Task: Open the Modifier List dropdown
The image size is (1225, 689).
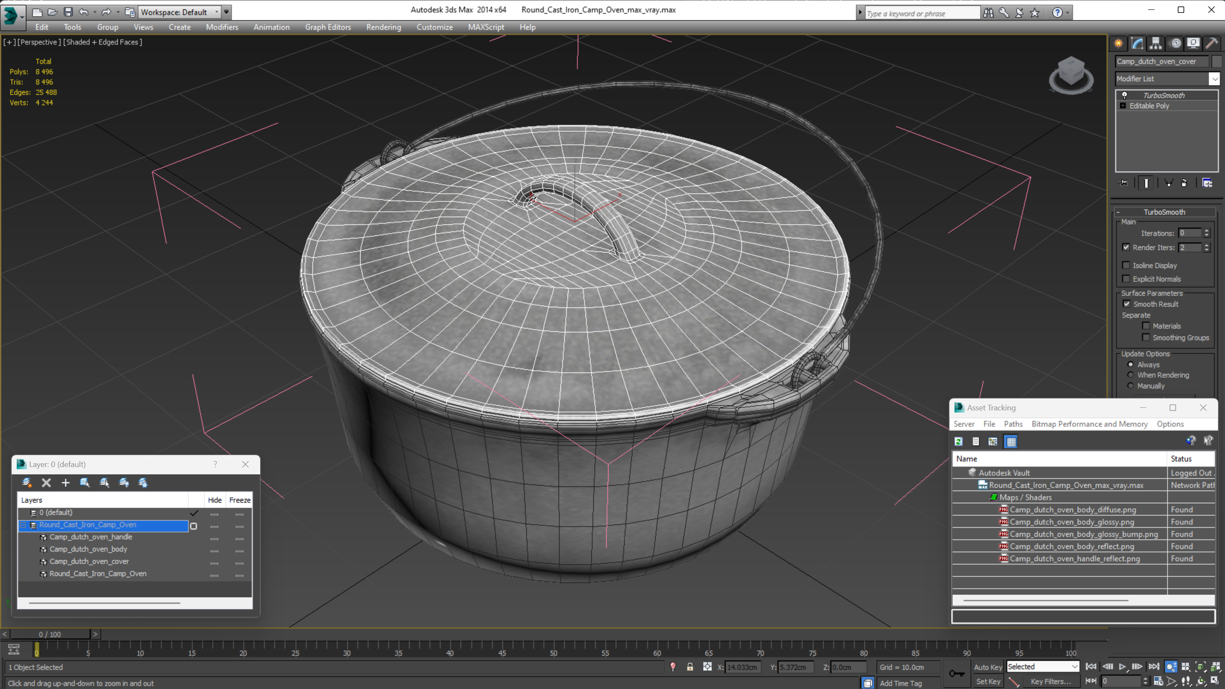Action: (1214, 79)
